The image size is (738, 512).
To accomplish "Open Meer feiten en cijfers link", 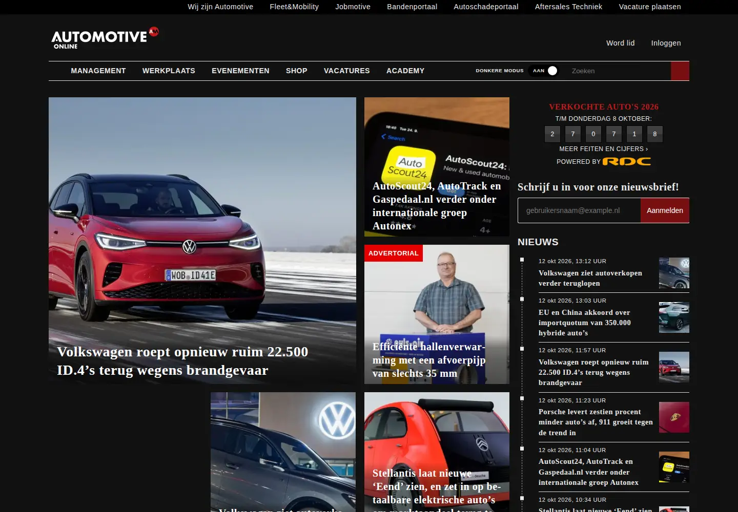I will 604,149.
